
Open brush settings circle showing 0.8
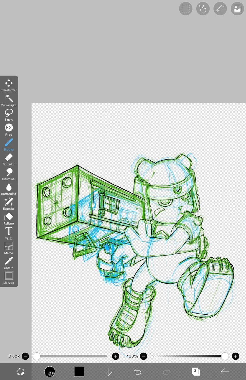pyautogui.click(x=50, y=371)
